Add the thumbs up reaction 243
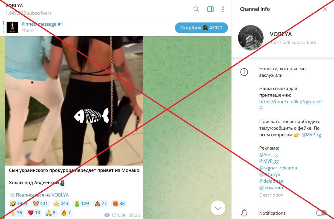This screenshot has width=334, height=219. 61,203
